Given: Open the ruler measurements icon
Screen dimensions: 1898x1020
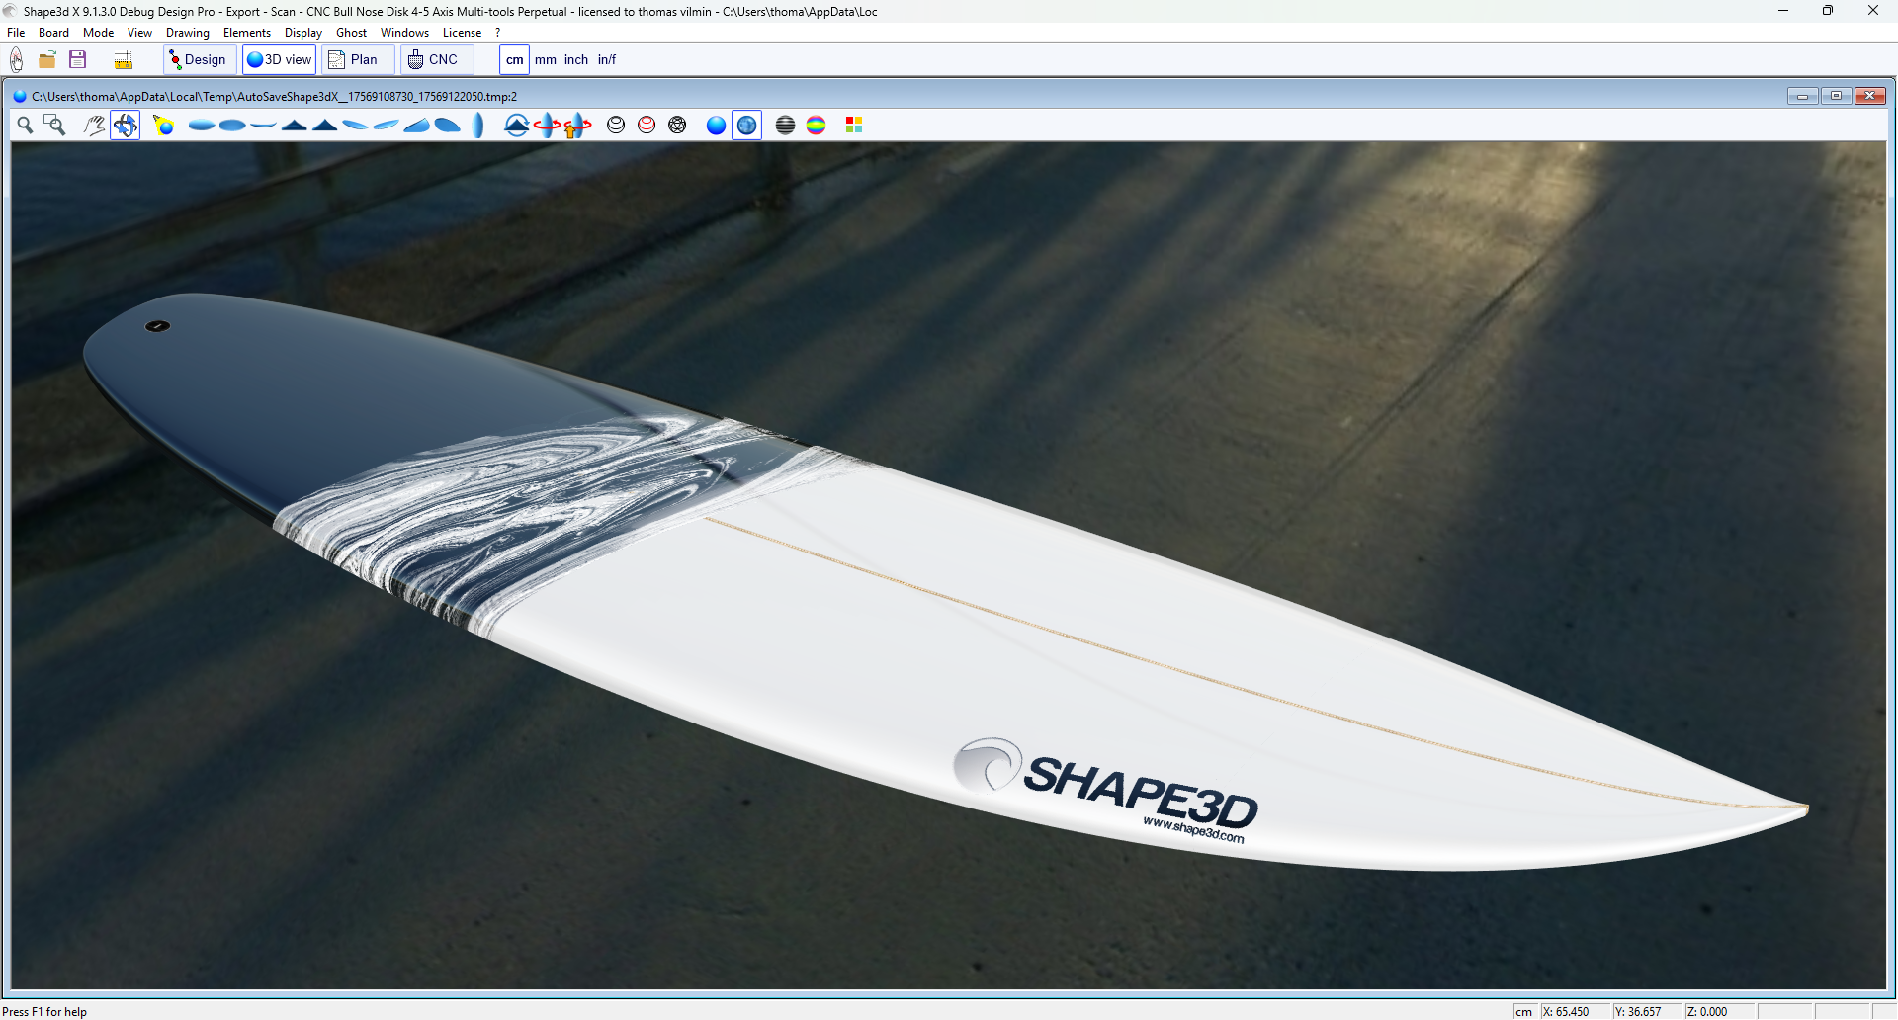Looking at the screenshot, I should (x=123, y=60).
